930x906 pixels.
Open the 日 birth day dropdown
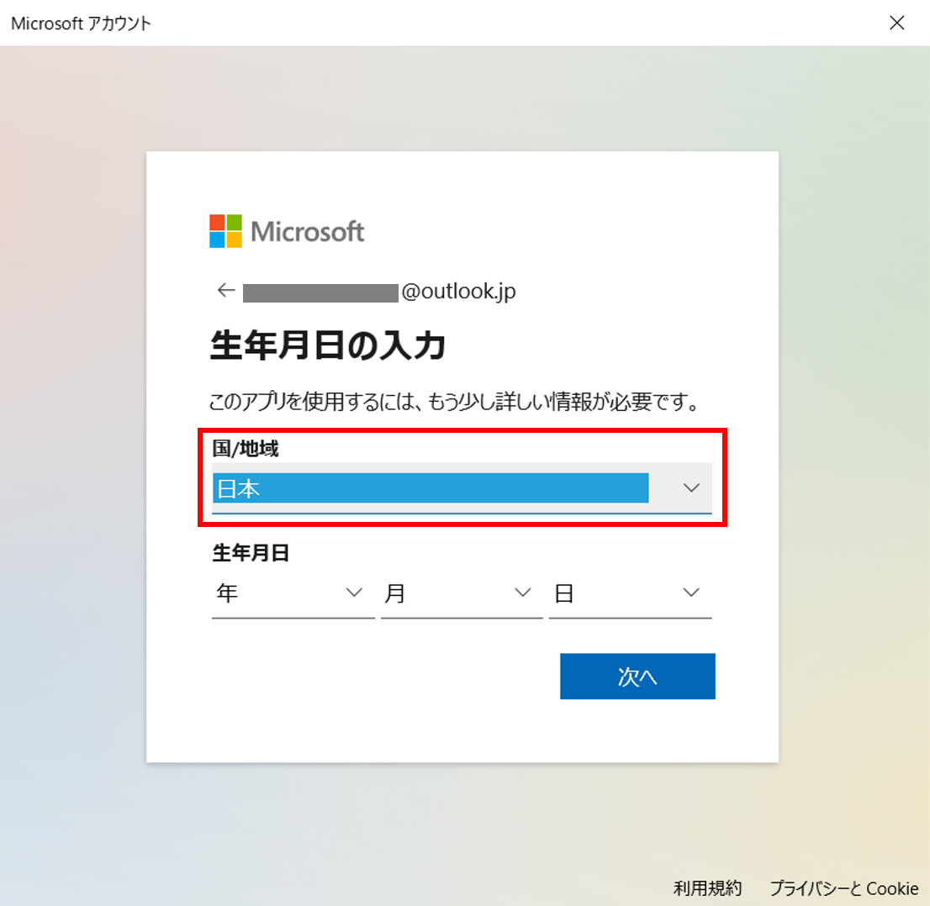[630, 593]
